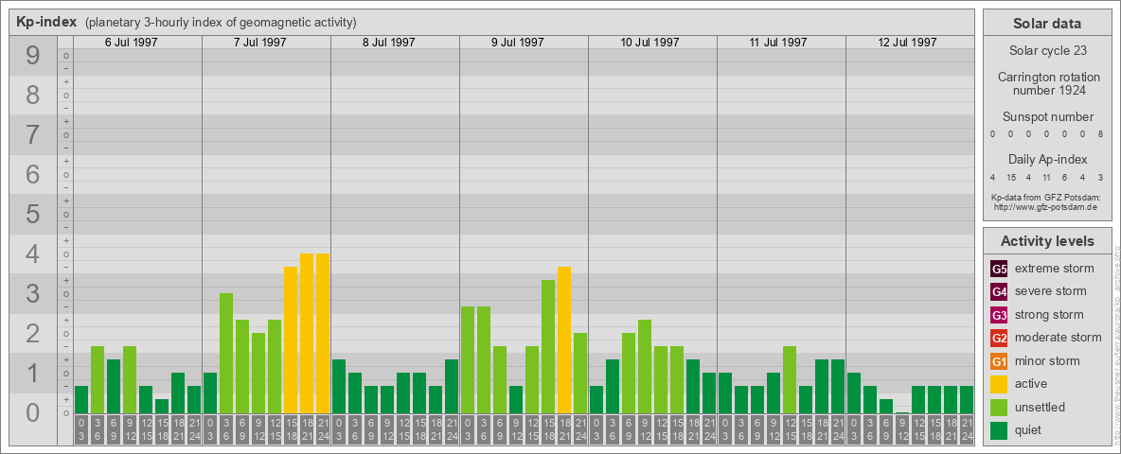Select the 12 Jul 1997 date header
1121x454 pixels.
point(907,43)
